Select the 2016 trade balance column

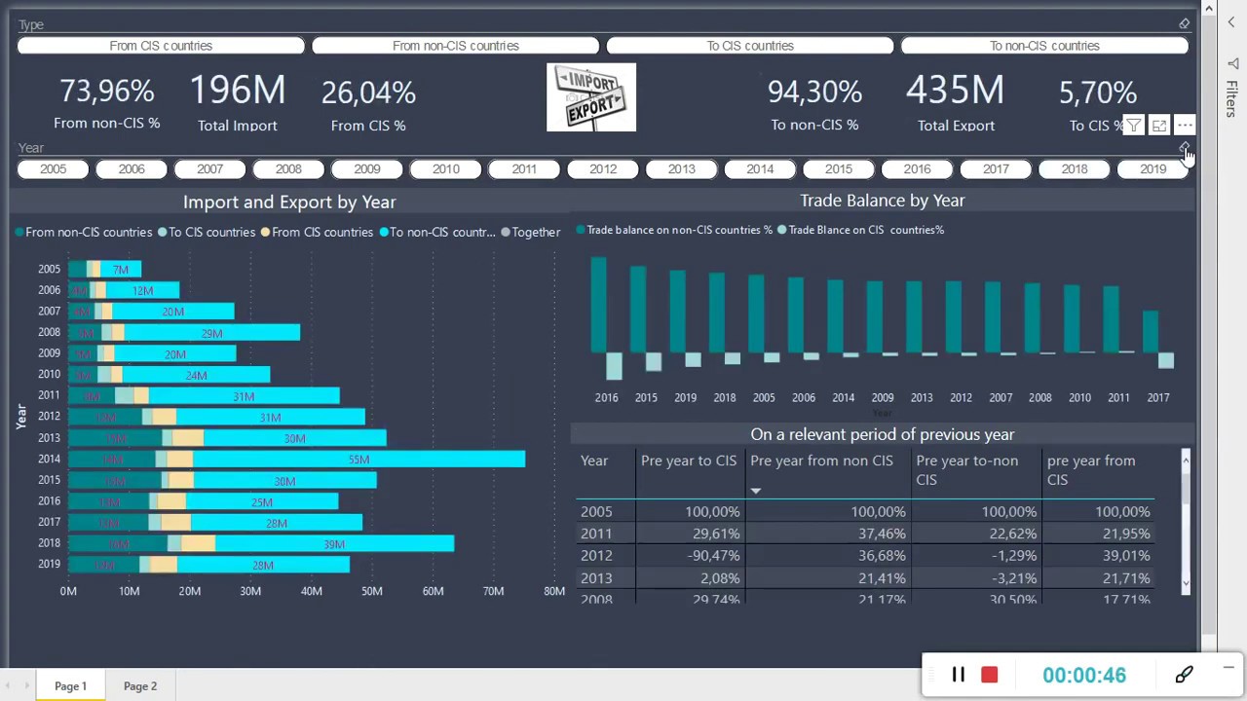click(598, 305)
